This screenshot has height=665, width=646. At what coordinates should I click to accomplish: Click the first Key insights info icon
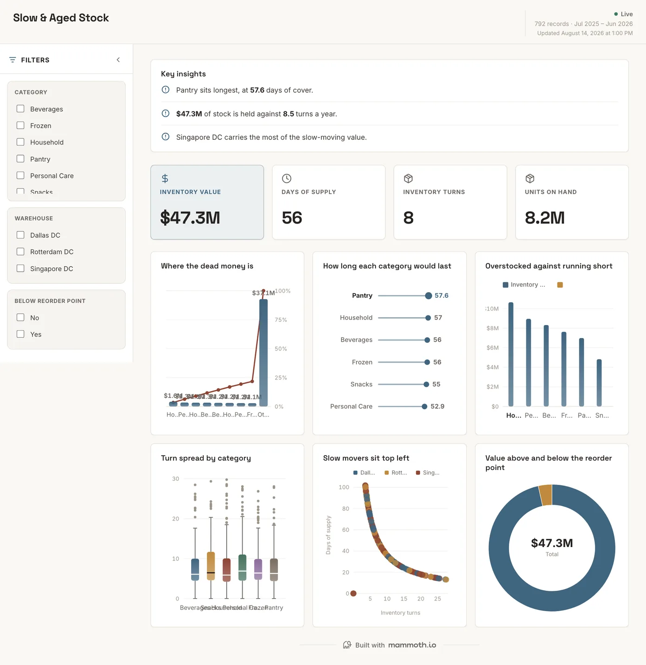click(x=166, y=90)
